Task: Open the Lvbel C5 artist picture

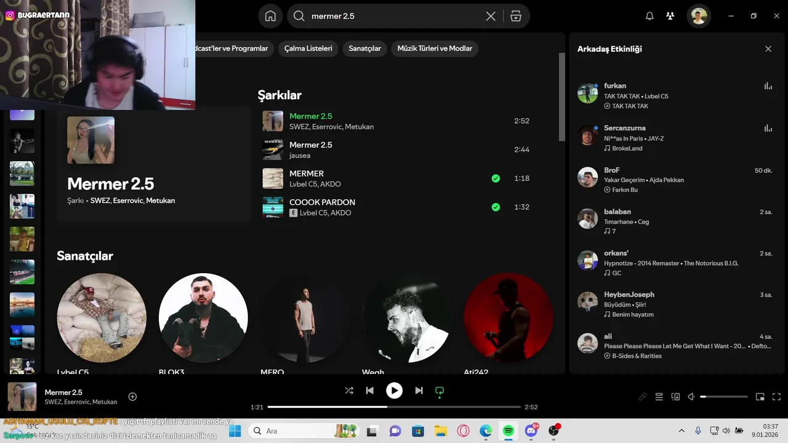Action: (102, 318)
